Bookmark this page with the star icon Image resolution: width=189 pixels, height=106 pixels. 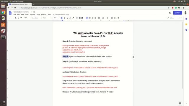pyautogui.click(x=169, y=8)
